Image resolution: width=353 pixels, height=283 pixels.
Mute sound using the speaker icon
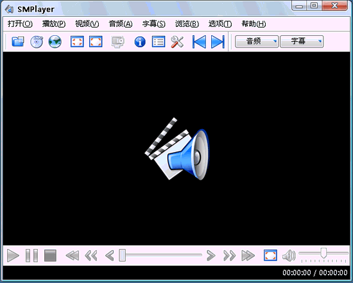click(x=289, y=255)
